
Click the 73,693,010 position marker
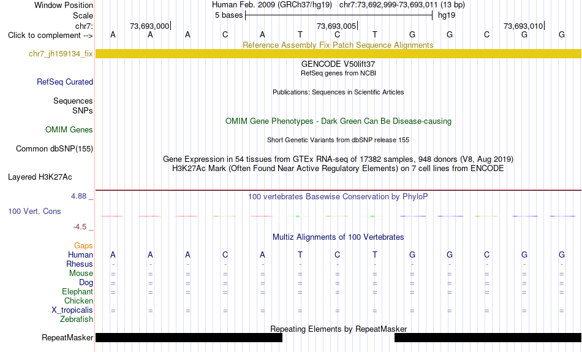(x=524, y=26)
